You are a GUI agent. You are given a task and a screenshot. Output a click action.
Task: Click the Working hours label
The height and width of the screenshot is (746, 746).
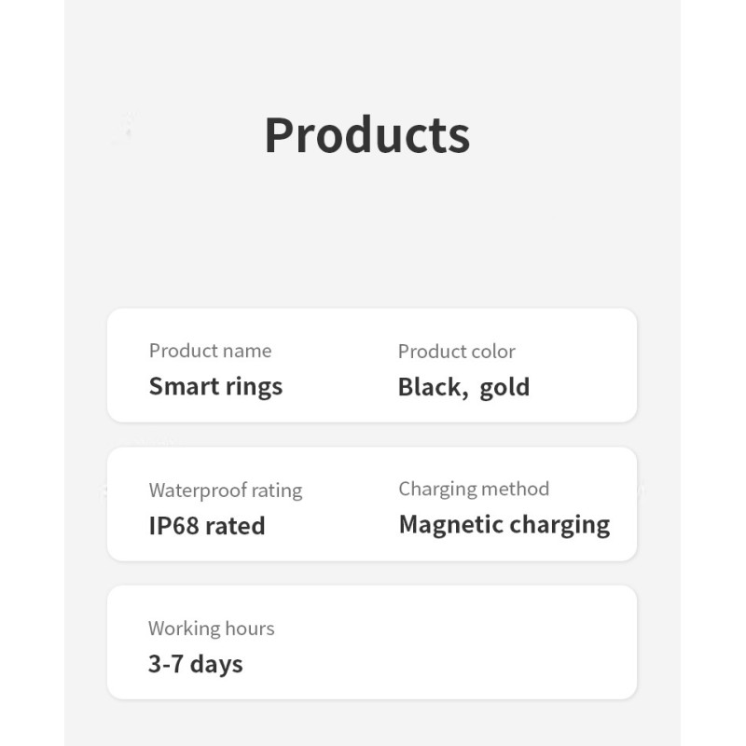coord(211,629)
